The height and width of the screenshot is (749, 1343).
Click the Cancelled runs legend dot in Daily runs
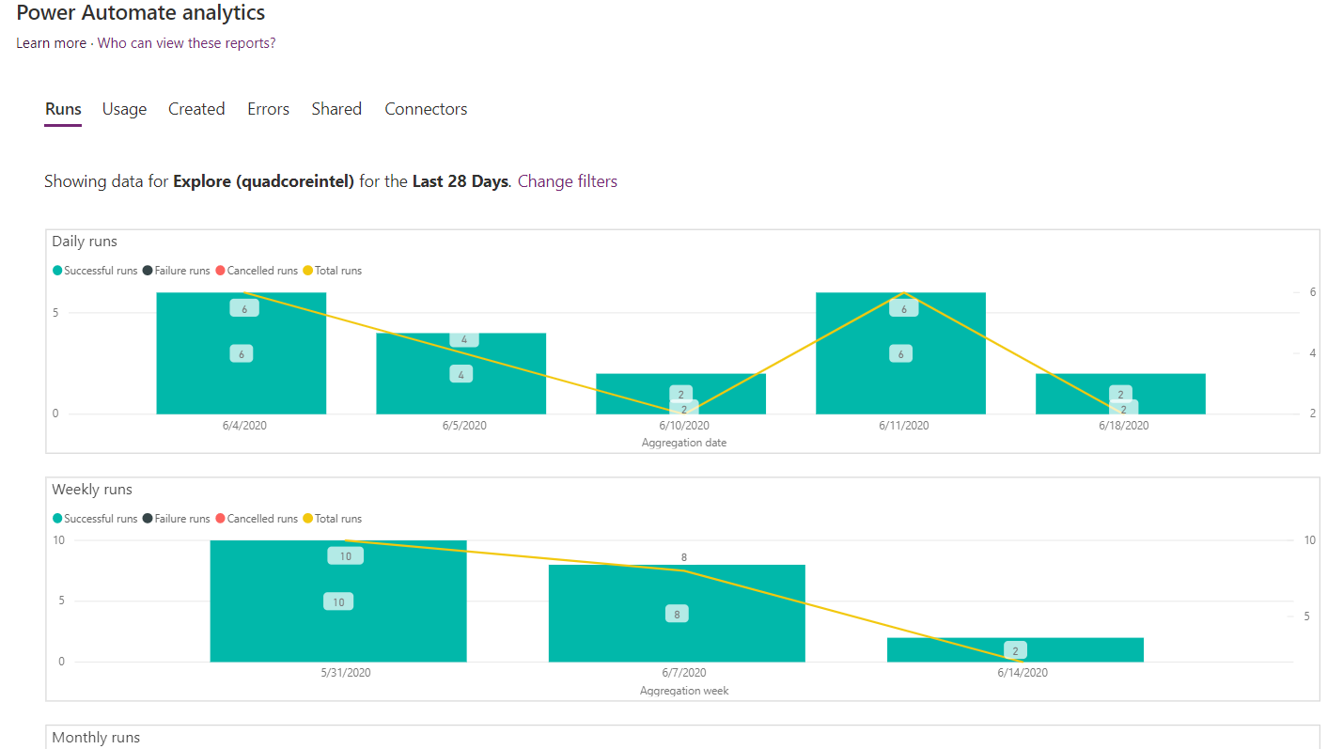pos(221,270)
